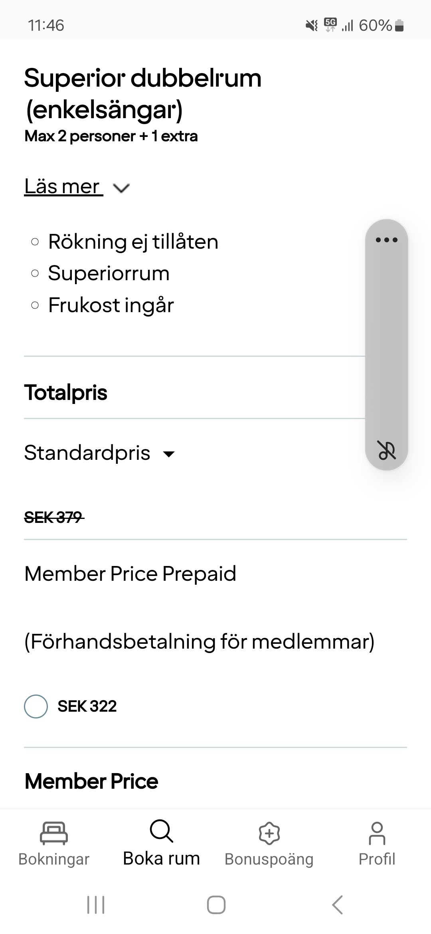Tap the Standardpris label
431x934 pixels.
pyautogui.click(x=87, y=453)
